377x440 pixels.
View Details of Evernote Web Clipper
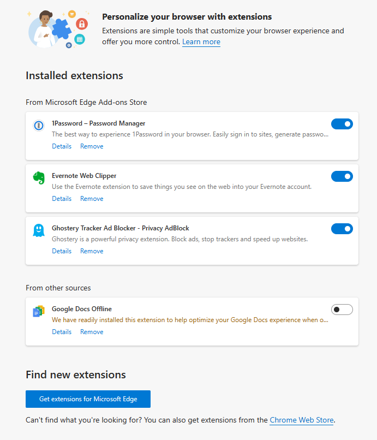(x=61, y=198)
